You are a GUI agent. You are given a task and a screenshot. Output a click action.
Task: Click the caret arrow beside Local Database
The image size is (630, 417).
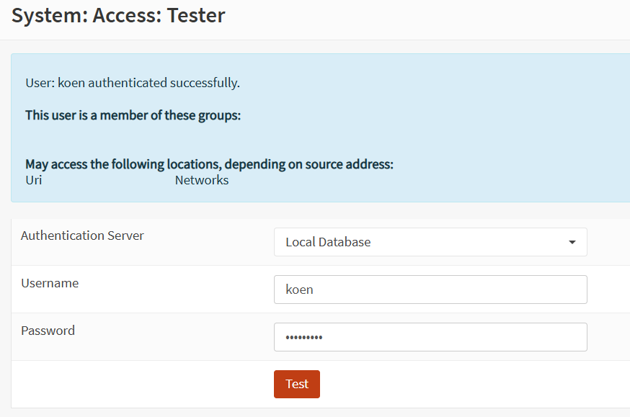click(572, 242)
